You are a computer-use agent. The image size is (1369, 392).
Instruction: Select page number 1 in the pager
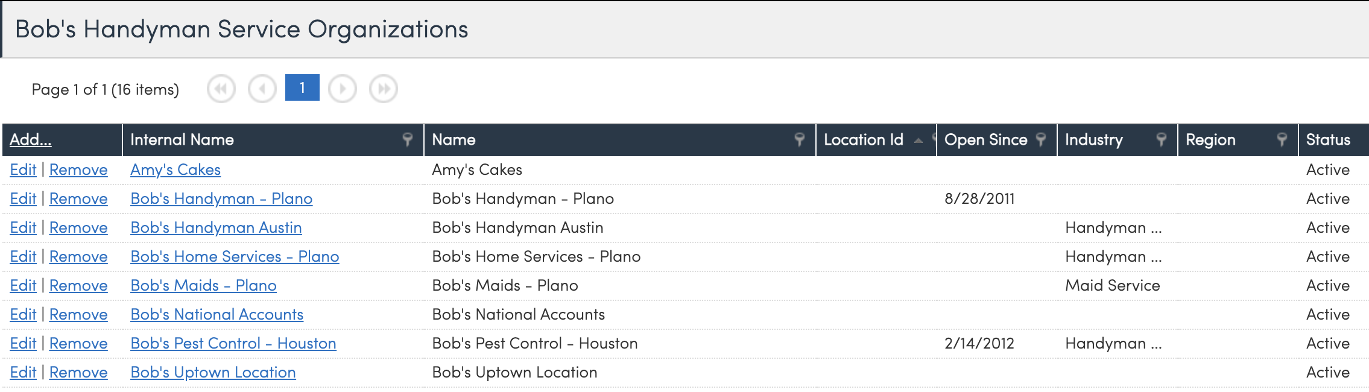pos(302,88)
